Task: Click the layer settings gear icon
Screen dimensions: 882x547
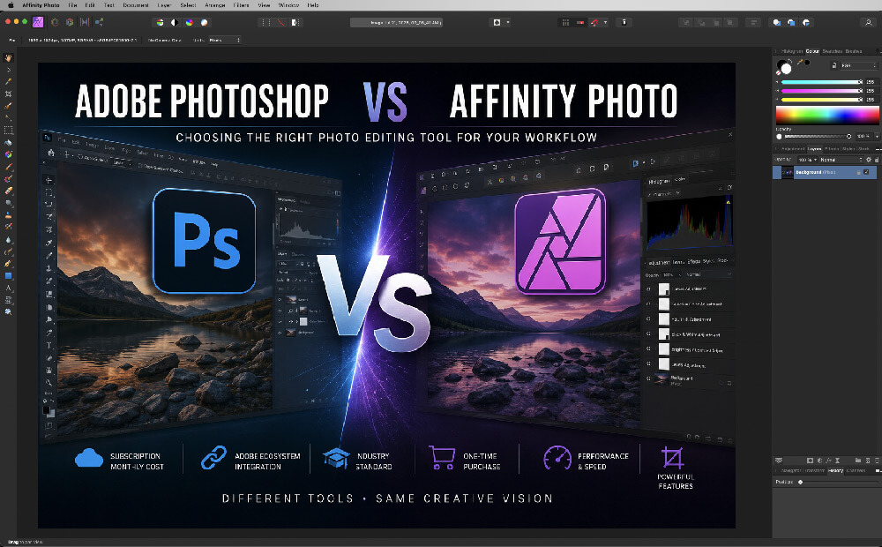Action: click(869, 160)
